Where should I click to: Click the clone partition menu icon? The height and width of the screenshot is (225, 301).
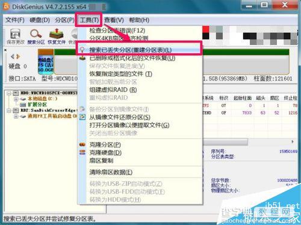tap(82, 145)
